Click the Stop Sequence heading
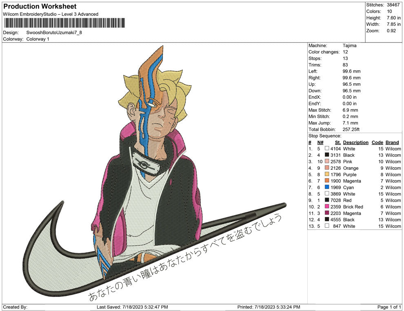Image resolution: width=404 pixels, height=311 pixels. coord(325,136)
